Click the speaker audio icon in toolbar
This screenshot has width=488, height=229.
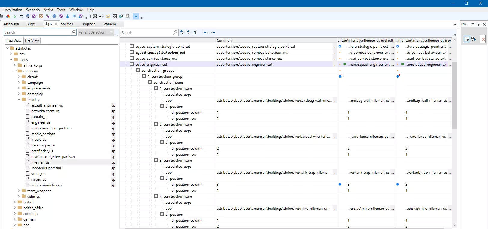click(101, 16)
